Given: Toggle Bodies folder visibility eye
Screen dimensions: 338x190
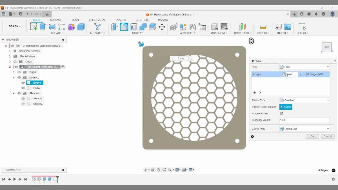Looking at the screenshot, I should pos(19,77).
